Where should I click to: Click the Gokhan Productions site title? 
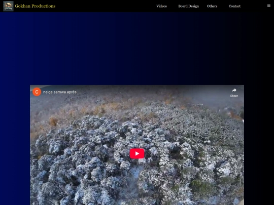tap(35, 6)
